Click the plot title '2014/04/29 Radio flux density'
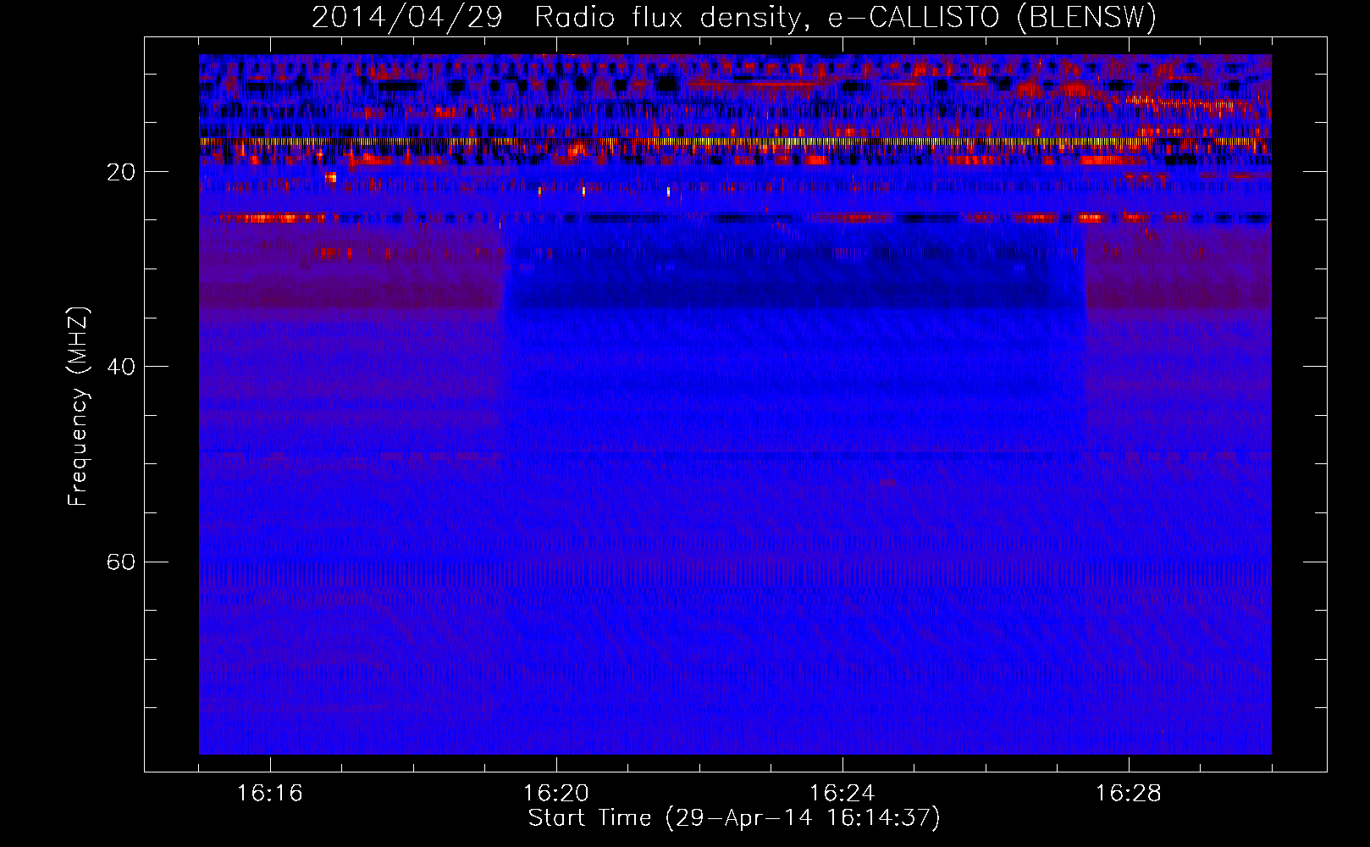The height and width of the screenshot is (847, 1370). pos(734,18)
